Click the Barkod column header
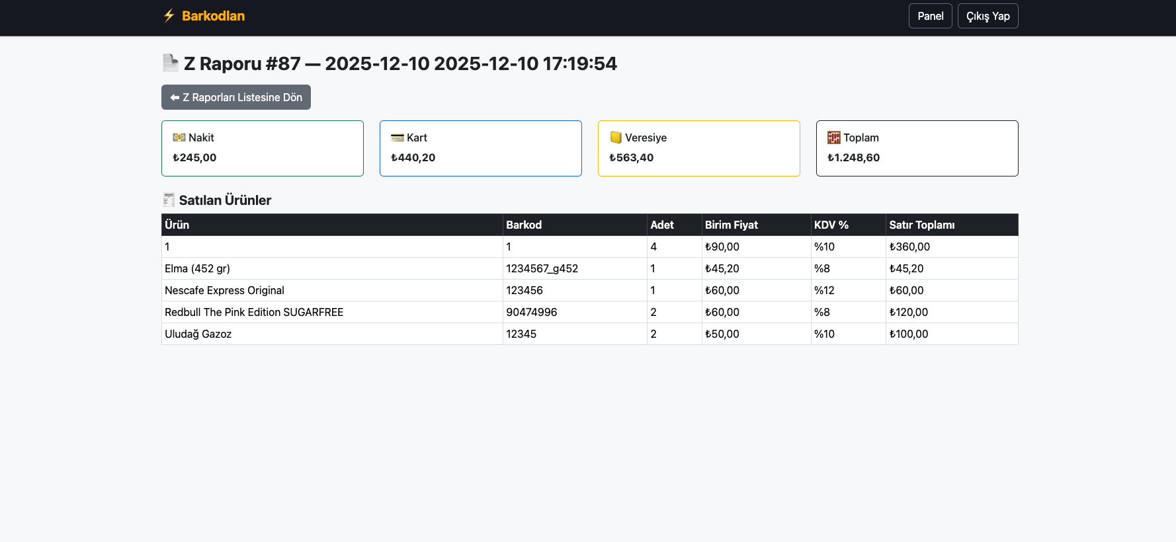 (x=524, y=225)
